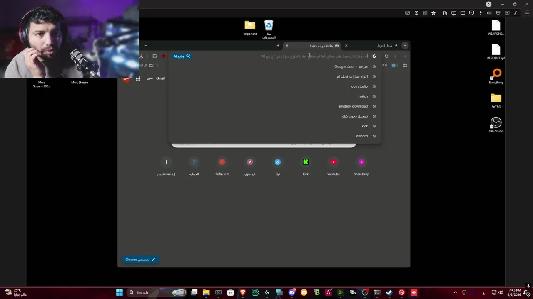Open the kick shortcut tile

click(306, 166)
